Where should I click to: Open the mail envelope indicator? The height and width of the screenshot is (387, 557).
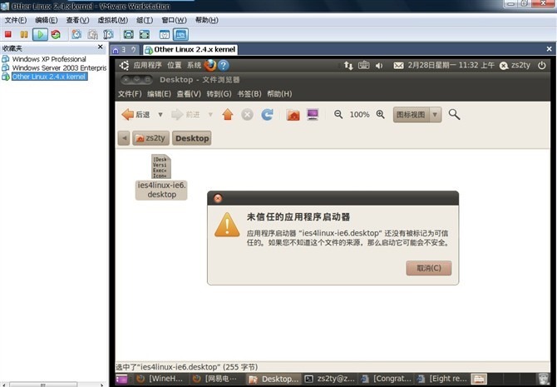(x=398, y=66)
